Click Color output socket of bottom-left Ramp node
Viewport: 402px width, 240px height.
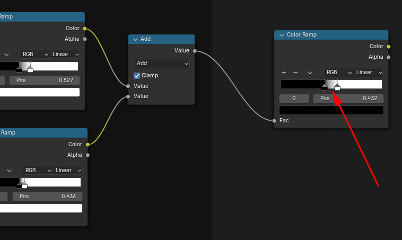pos(88,145)
